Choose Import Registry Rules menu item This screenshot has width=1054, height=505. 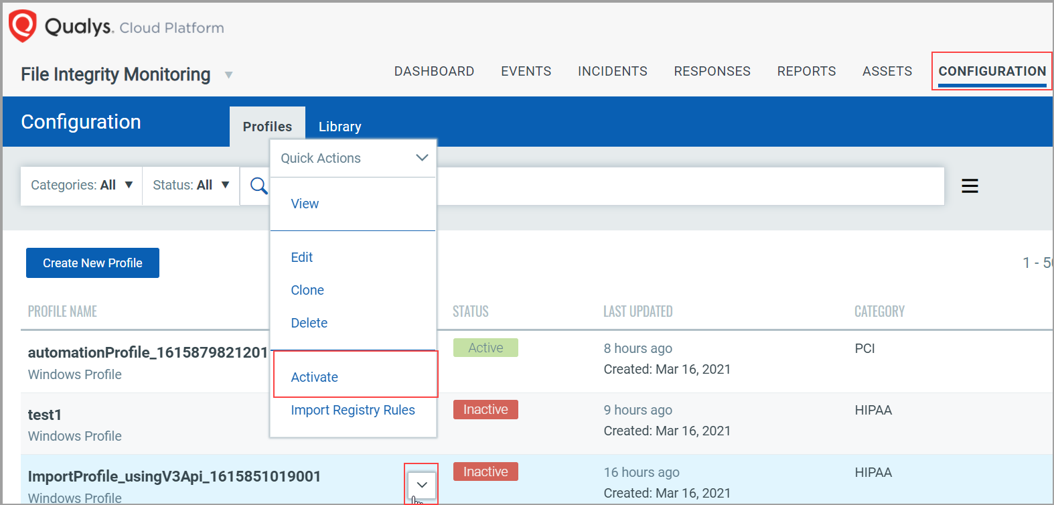(x=353, y=410)
